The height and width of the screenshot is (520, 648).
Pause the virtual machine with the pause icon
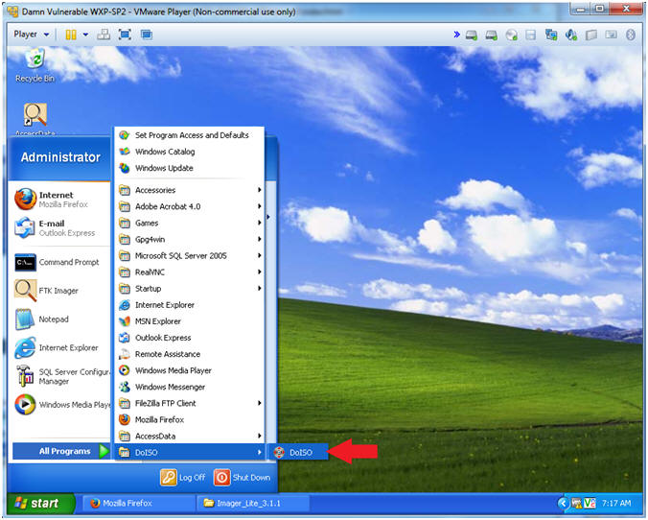click(71, 35)
